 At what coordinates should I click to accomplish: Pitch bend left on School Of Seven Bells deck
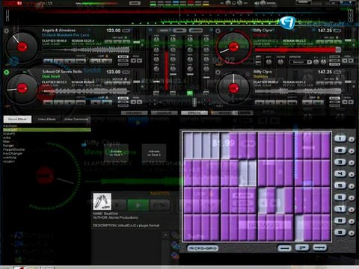point(133,102)
